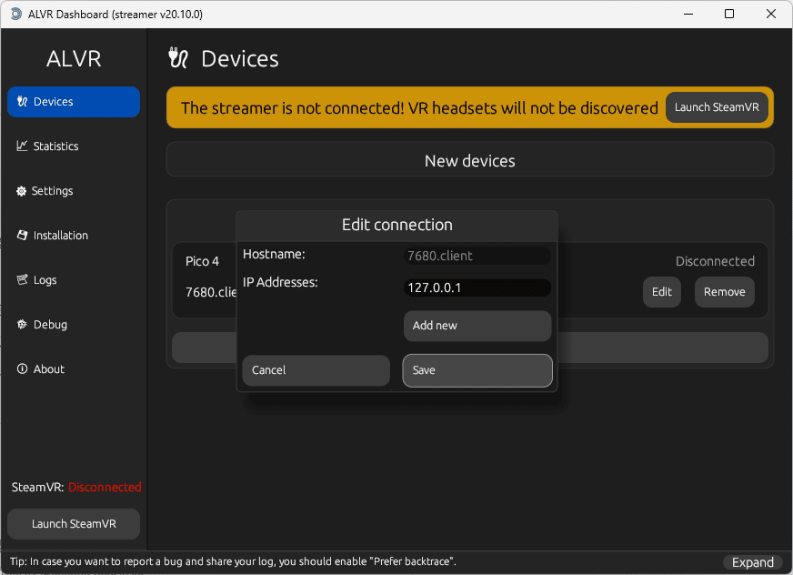Show the About page
This screenshot has height=575, width=793.
click(x=40, y=369)
